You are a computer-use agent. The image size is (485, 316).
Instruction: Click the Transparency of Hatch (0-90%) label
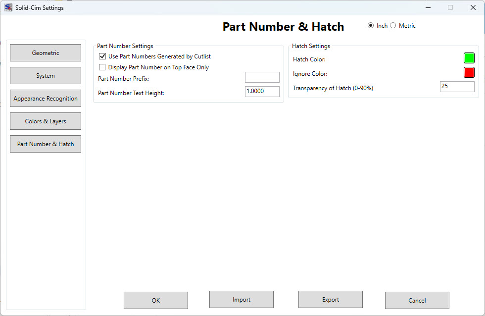pyautogui.click(x=333, y=88)
